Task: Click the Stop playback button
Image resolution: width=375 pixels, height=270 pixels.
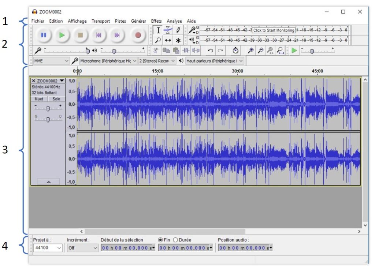Action: (x=81, y=35)
